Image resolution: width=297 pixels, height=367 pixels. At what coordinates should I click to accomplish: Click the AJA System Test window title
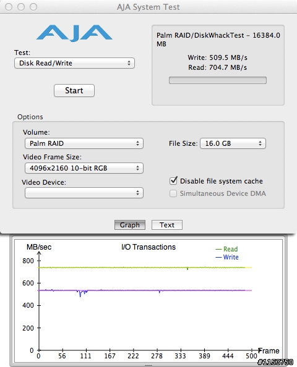[x=148, y=7]
